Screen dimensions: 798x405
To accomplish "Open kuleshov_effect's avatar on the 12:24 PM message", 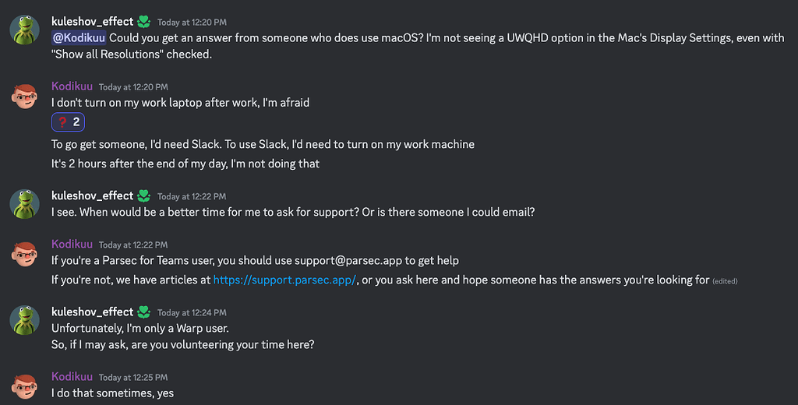I will (x=24, y=320).
